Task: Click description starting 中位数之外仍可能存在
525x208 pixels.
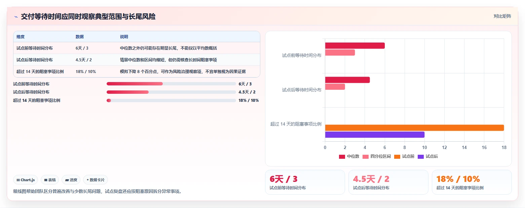Action: (168, 48)
